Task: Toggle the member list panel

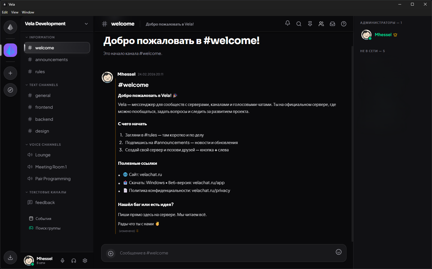Action: [321, 24]
